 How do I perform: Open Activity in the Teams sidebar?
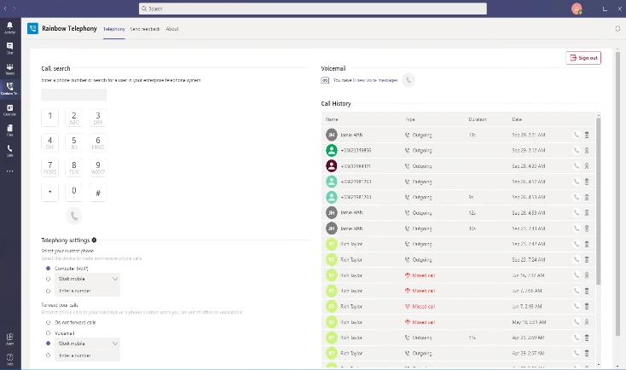[x=9, y=27]
